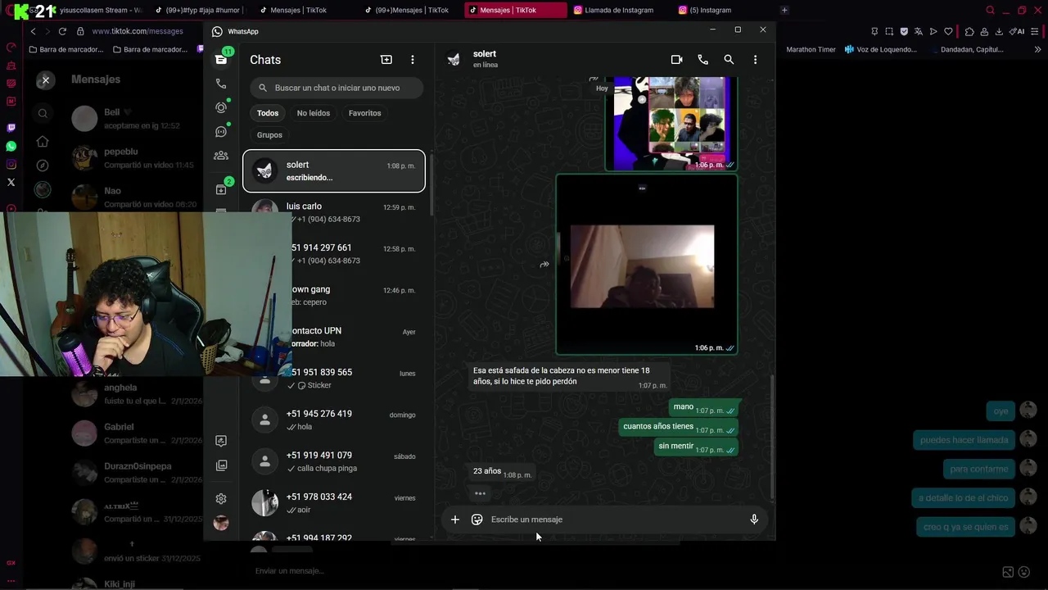
Task: Open the Marathon Timer bookmark
Action: [811, 49]
